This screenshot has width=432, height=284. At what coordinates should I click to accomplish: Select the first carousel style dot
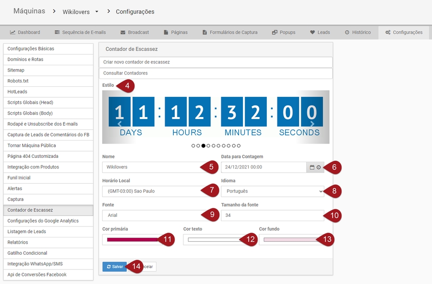[193, 145]
